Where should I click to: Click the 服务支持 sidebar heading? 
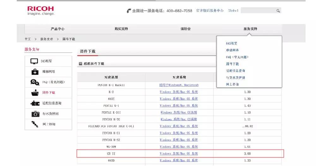32,49
